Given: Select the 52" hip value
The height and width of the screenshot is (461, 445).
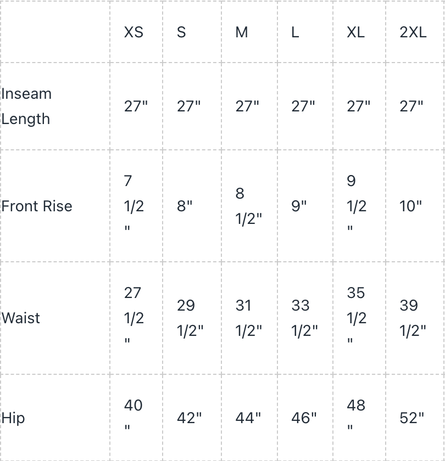Looking at the screenshot, I should [413, 418].
